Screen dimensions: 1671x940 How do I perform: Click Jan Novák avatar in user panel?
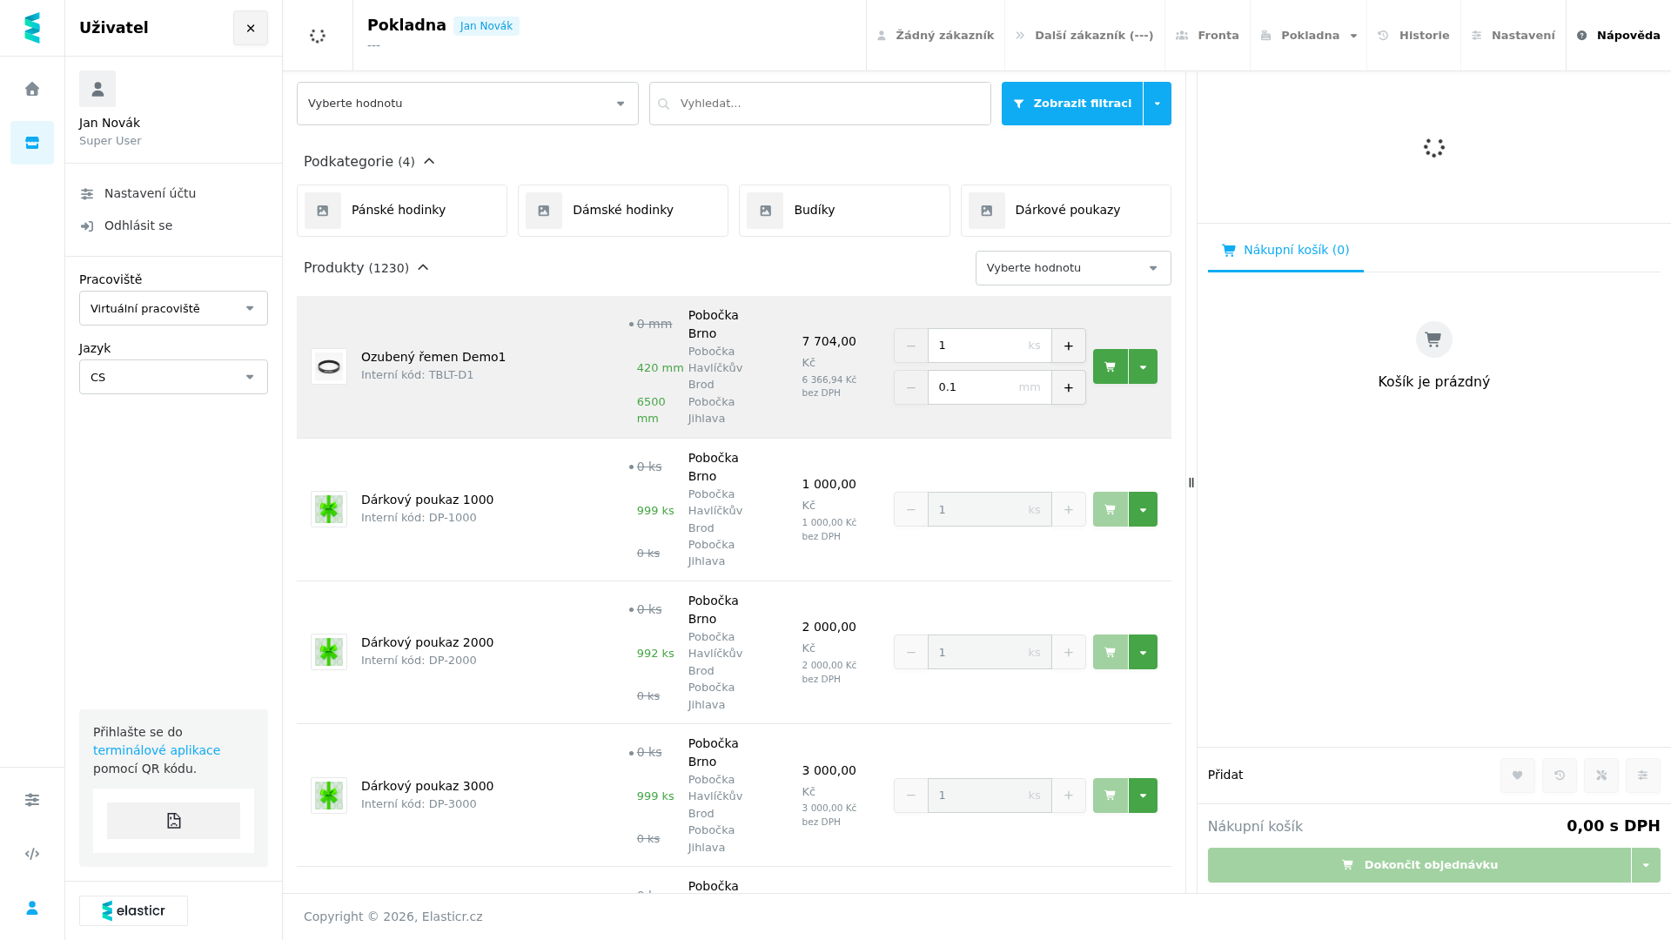point(97,89)
